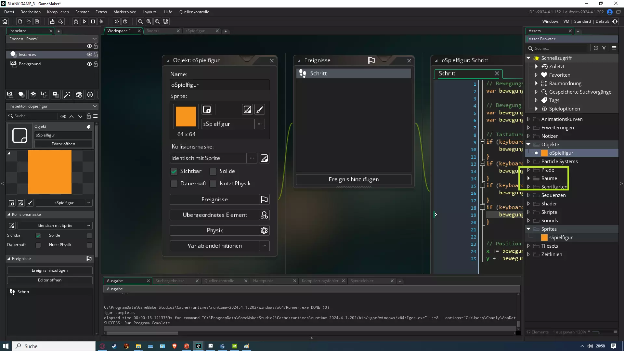Open parent element icon for Übergeordnetes Element

point(264,215)
